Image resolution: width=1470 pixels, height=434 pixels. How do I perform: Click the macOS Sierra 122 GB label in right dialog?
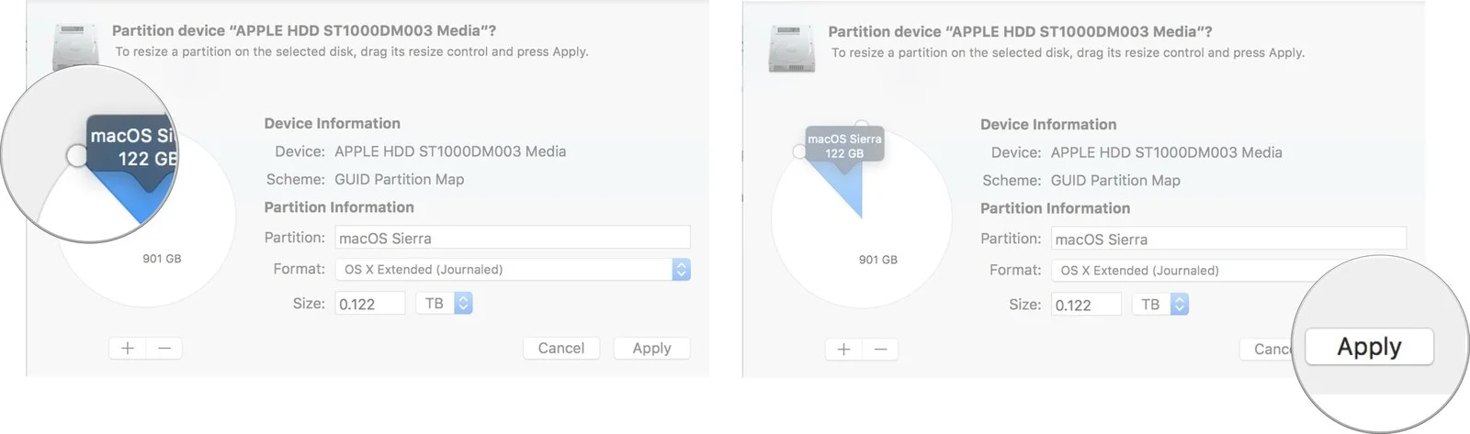(844, 146)
